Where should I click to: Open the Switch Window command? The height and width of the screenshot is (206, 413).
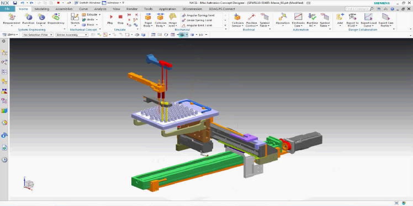(87, 3)
